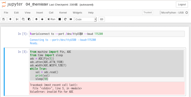The height and width of the screenshot is (97, 191).
Task: Click the 04_themister notebook title
Action: pyautogui.click(x=37, y=4)
